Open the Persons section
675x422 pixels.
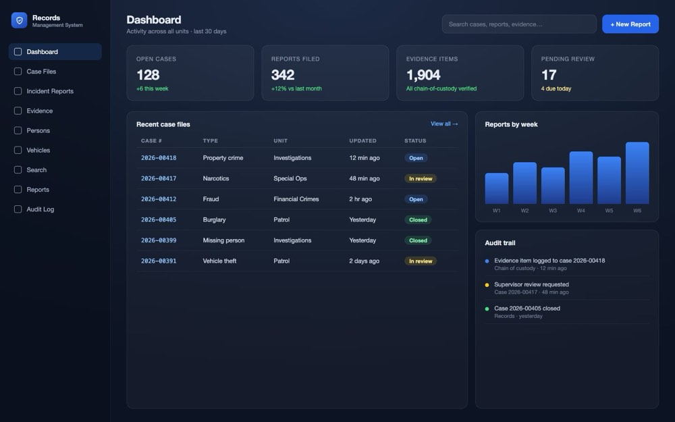coord(55,130)
